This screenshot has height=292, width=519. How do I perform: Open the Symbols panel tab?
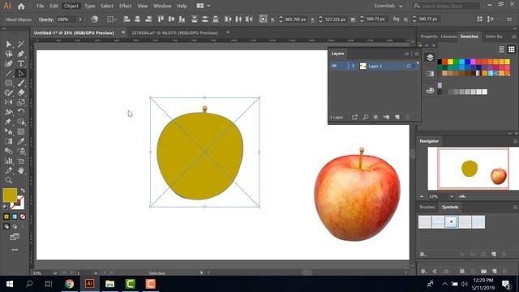coord(450,208)
